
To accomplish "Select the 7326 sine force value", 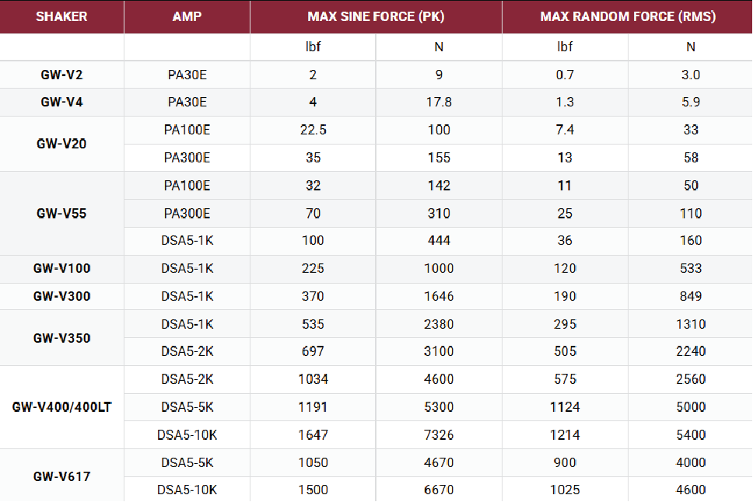I will (x=439, y=434).
